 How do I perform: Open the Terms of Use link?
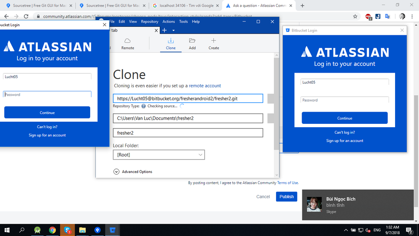tap(288, 183)
